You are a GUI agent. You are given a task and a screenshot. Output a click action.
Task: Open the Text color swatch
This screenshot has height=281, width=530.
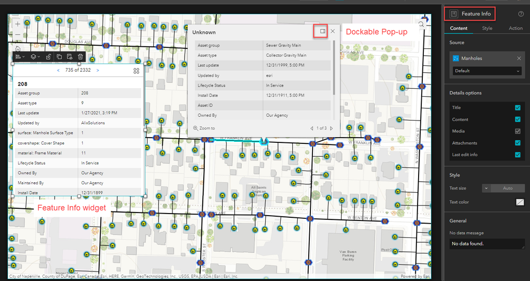[x=520, y=202]
